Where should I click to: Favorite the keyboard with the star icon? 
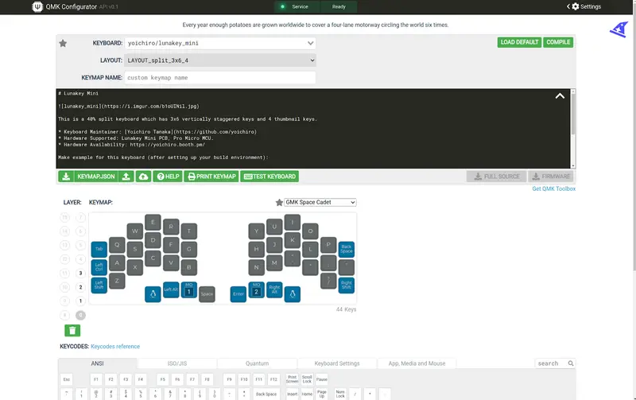[x=63, y=43]
